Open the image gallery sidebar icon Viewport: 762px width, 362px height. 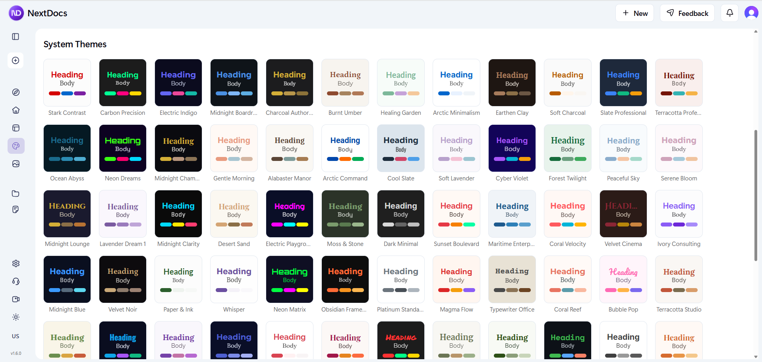(x=15, y=164)
